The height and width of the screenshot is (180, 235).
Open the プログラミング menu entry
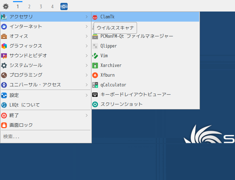[46, 75]
